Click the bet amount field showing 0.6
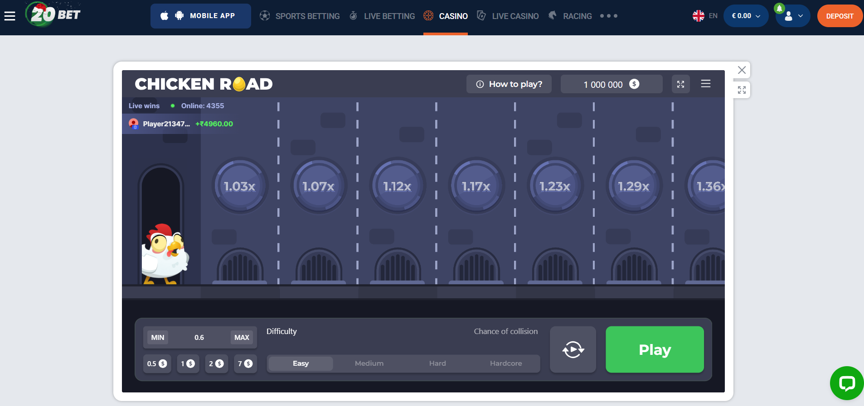This screenshot has height=406, width=864. pyautogui.click(x=199, y=337)
